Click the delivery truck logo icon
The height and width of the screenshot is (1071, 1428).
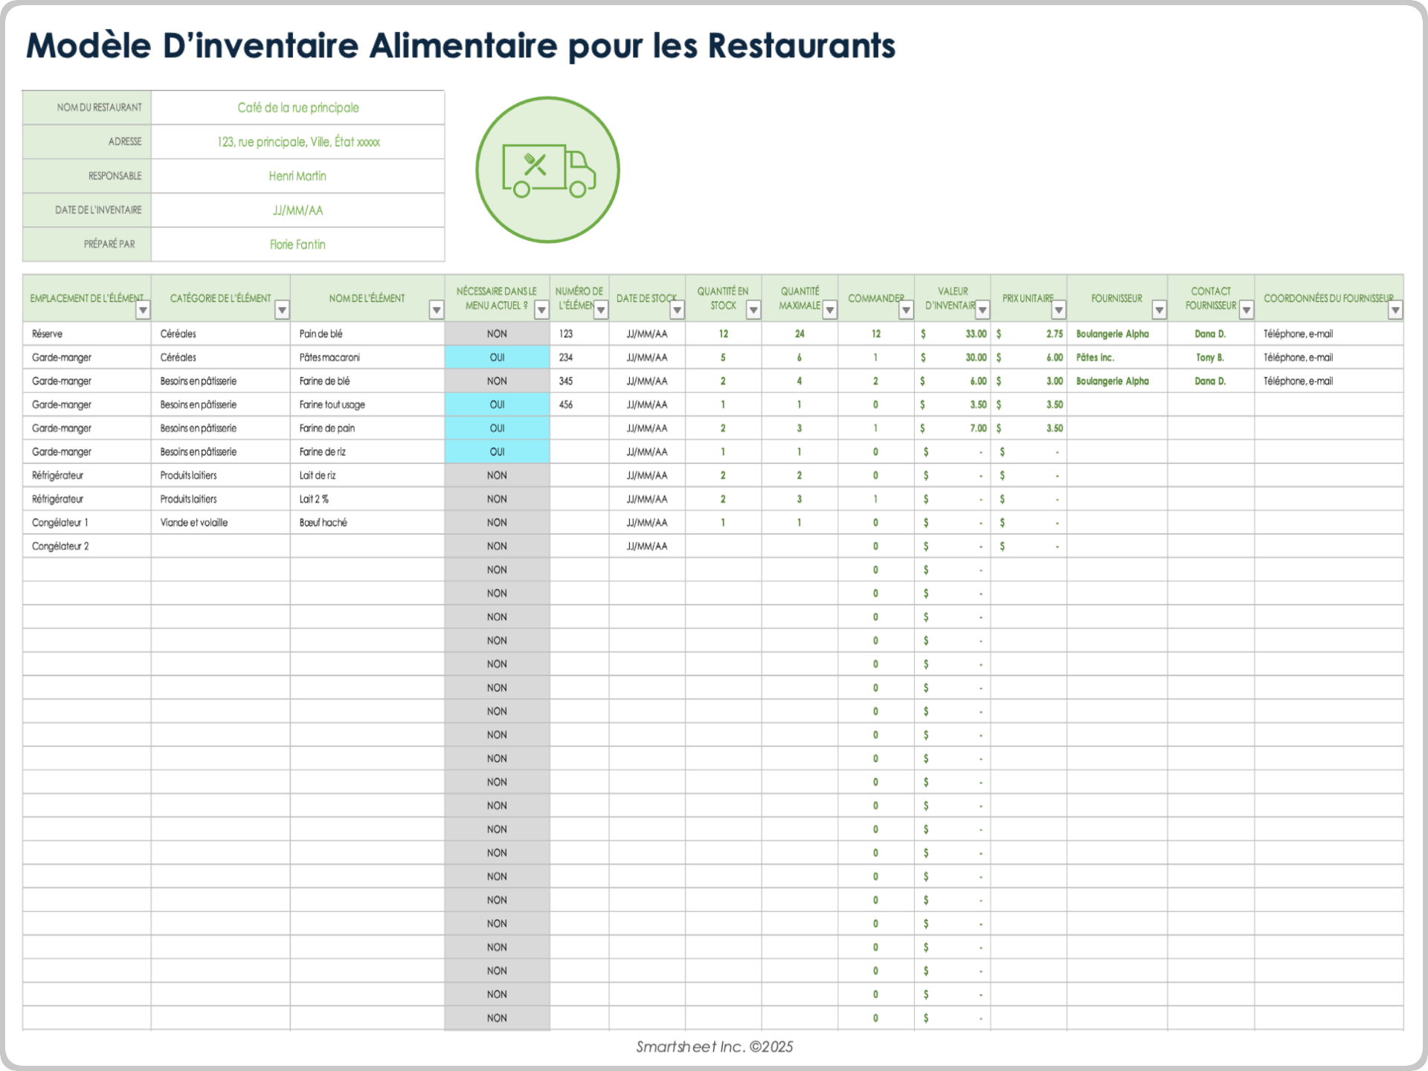pos(548,170)
